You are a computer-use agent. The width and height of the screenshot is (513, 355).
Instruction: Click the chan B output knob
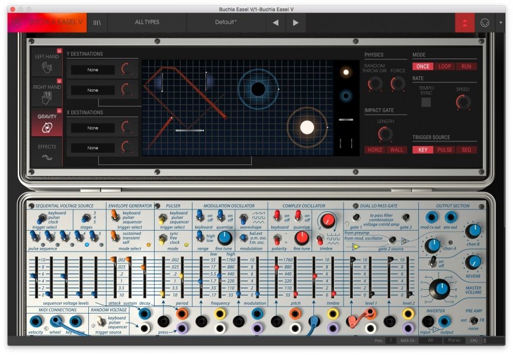(x=473, y=231)
